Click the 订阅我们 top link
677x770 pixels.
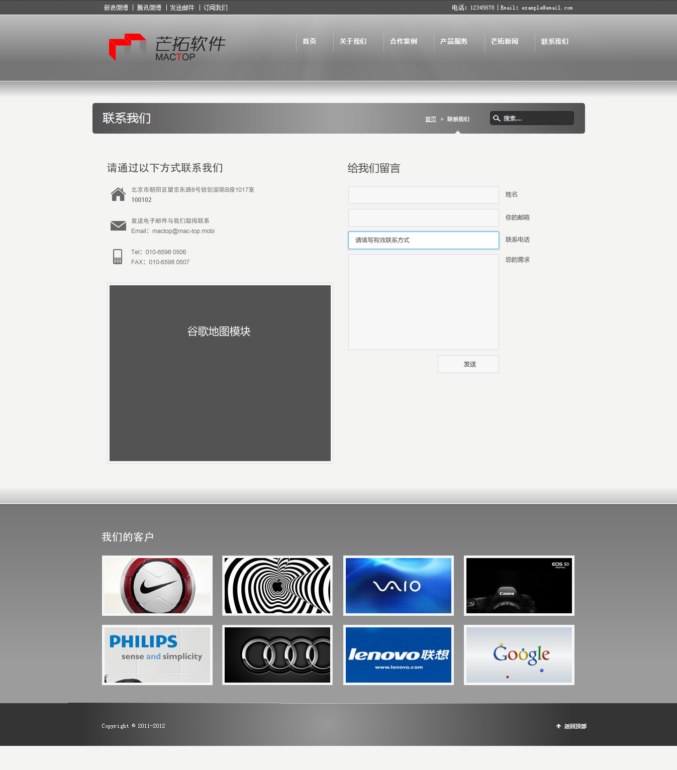[x=216, y=8]
